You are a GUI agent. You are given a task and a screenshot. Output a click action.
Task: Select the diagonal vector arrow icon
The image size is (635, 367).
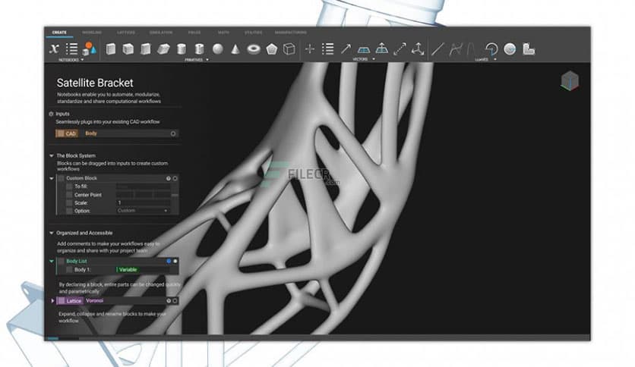[x=346, y=49]
